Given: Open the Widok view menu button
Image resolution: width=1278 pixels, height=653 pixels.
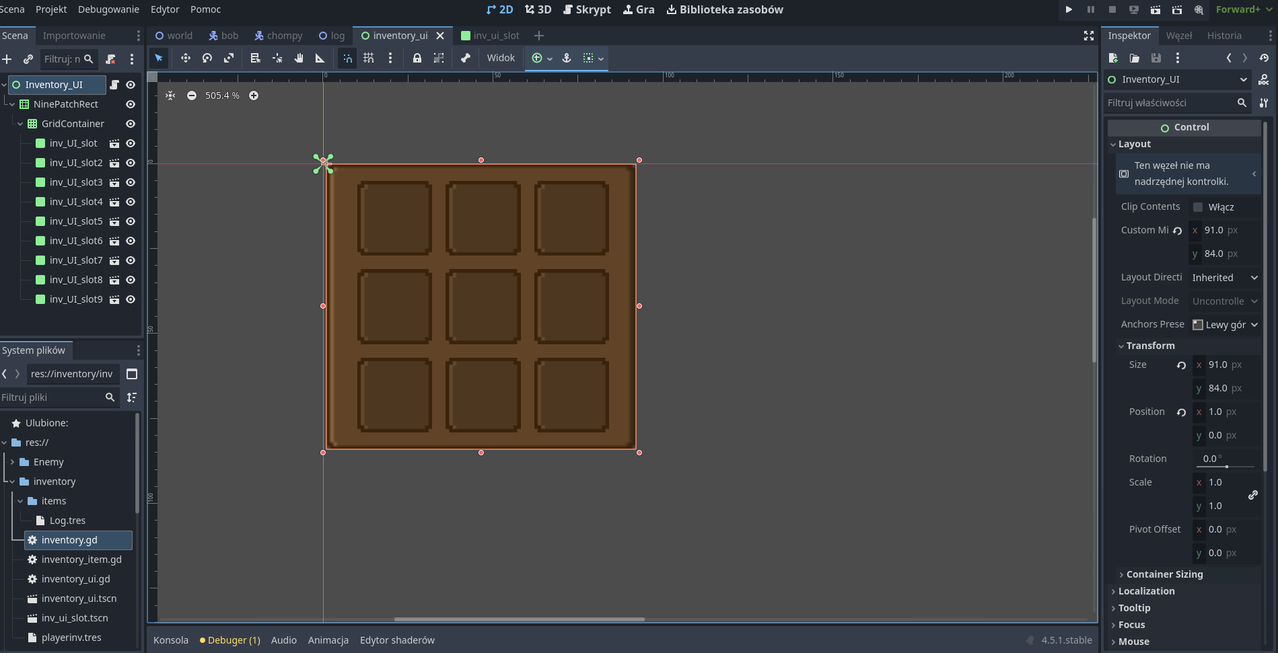Looking at the screenshot, I should (x=501, y=59).
